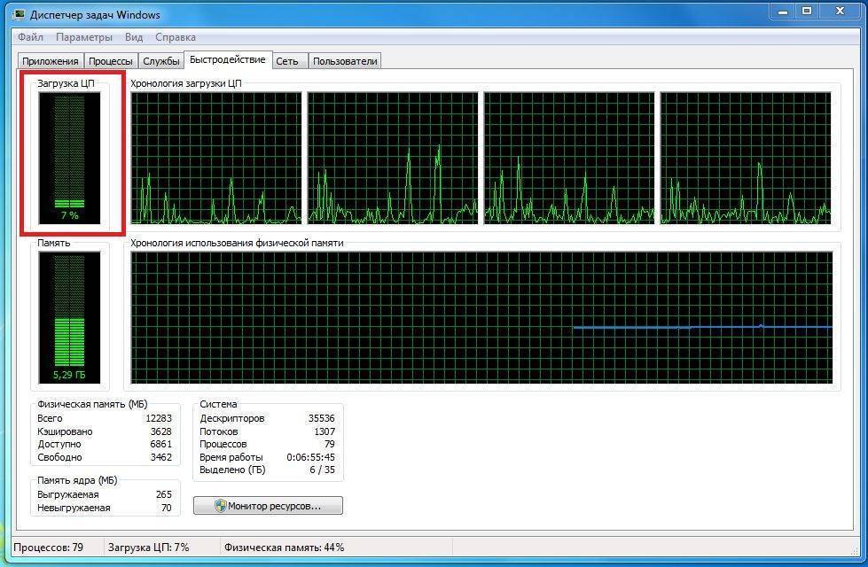The height and width of the screenshot is (567, 868).
Task: Click the Task Manager icon in title bar
Action: pos(20,15)
